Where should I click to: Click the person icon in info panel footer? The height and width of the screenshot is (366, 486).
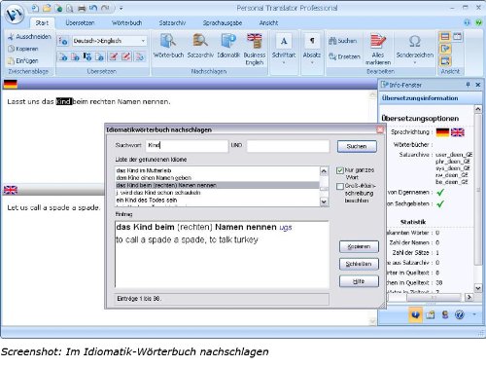click(x=445, y=314)
